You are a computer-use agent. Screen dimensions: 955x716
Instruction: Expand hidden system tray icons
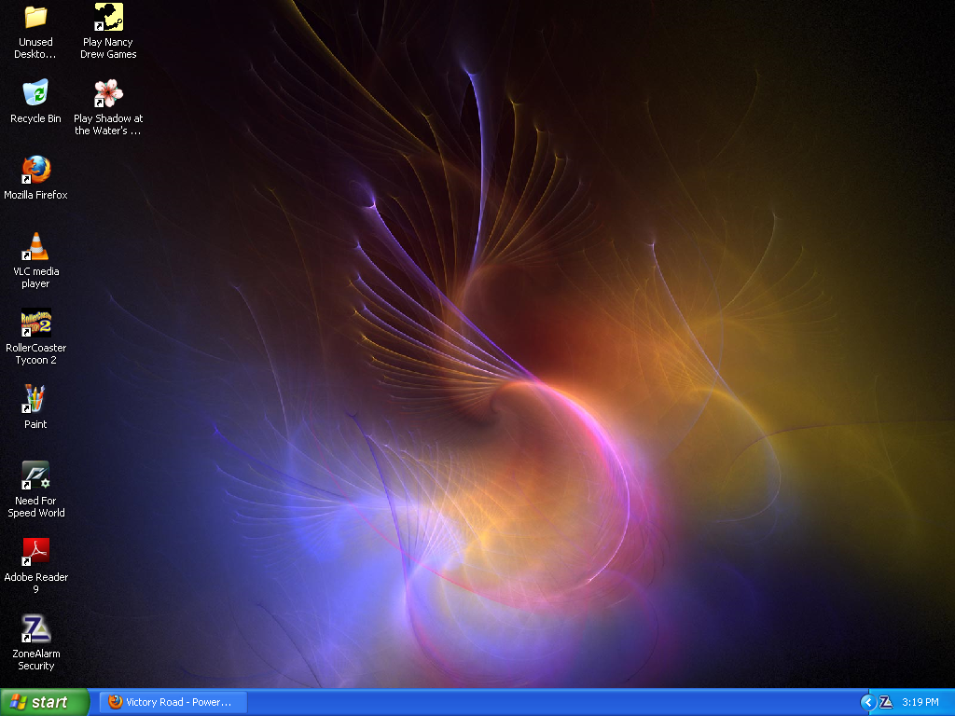point(868,702)
